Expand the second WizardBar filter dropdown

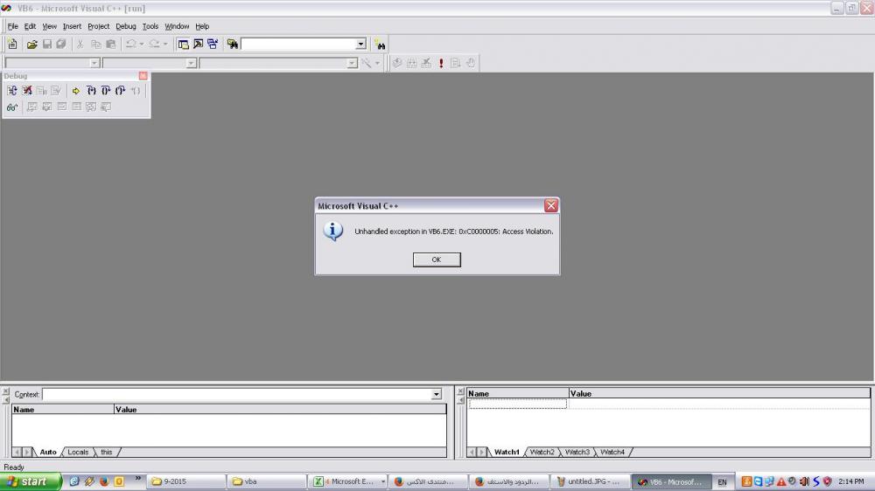tap(191, 63)
